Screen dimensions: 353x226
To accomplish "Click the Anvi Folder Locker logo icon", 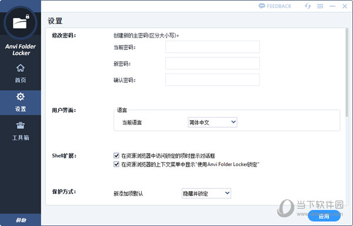I will pos(21,23).
